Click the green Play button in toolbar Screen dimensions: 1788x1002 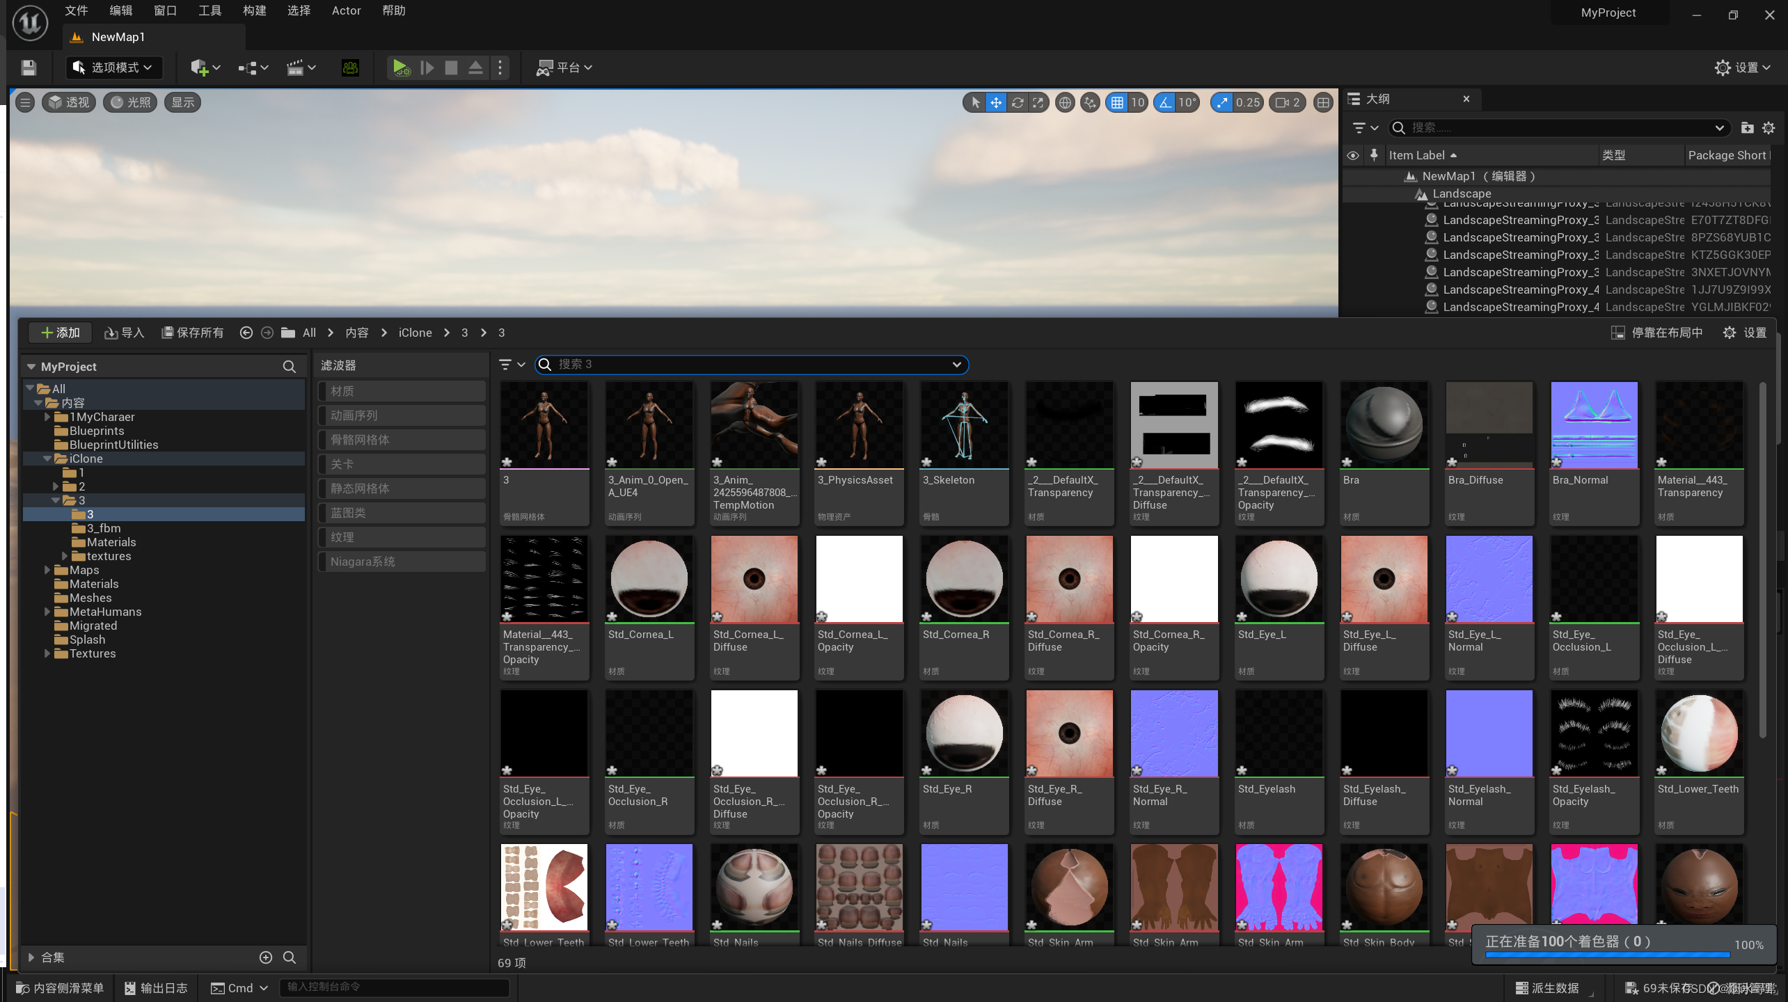400,67
